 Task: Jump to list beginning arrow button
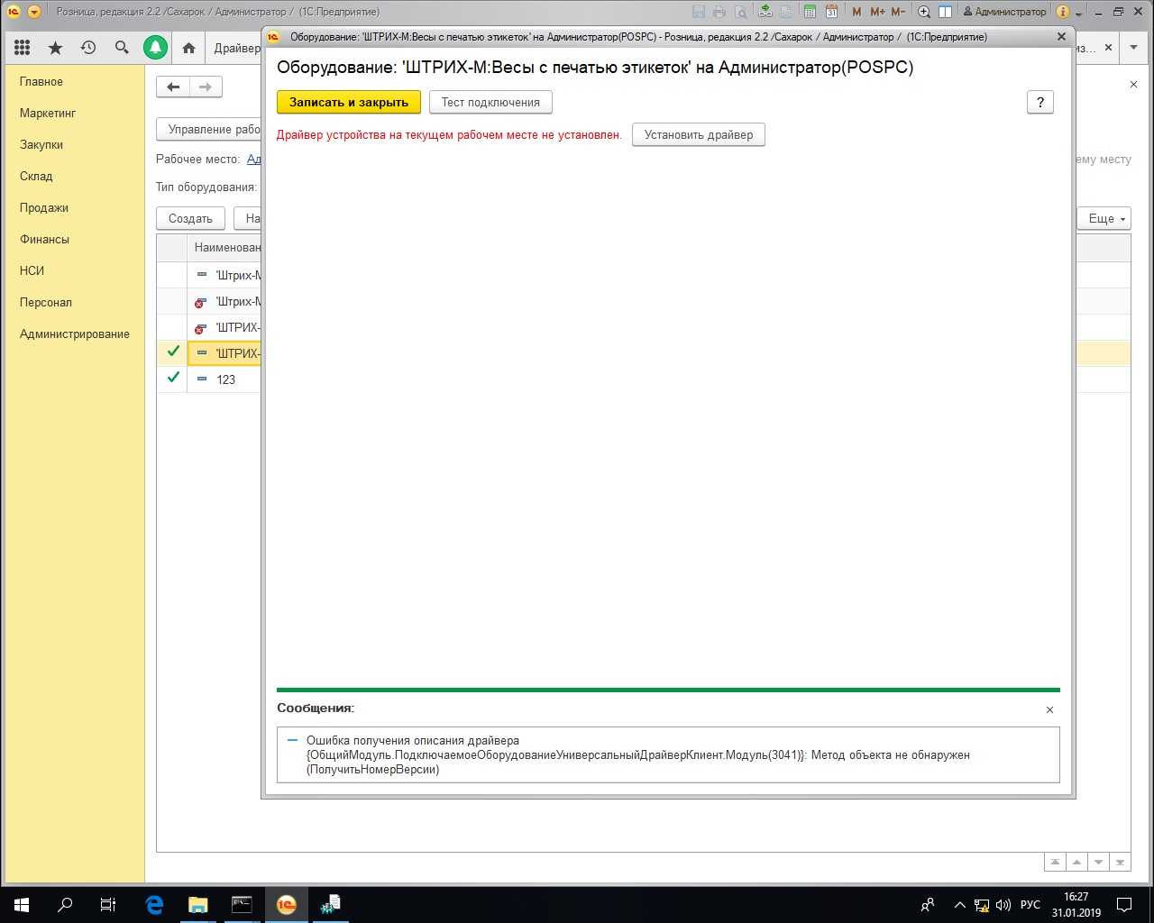click(x=1055, y=862)
